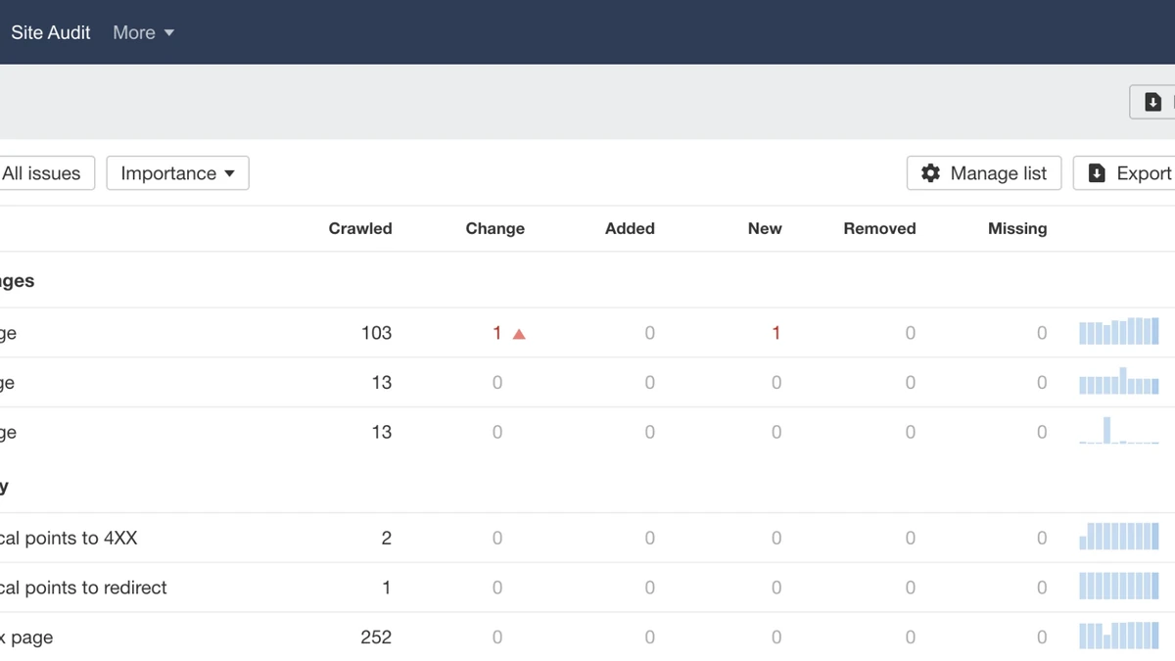
Task: Click the Crawled column header
Action: 360,228
